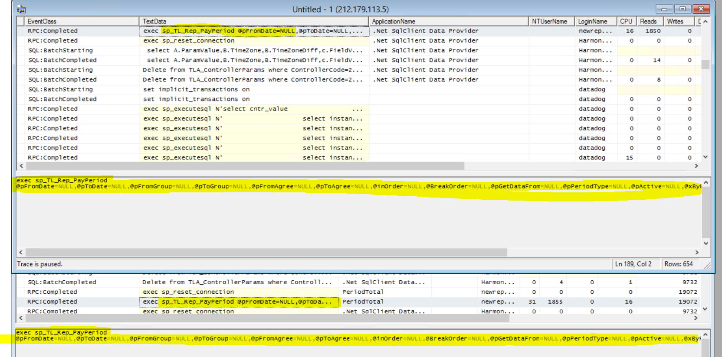This screenshot has height=357, width=722.
Task: Select the datadog row with CPU 15
Action: pyautogui.click(x=358, y=158)
